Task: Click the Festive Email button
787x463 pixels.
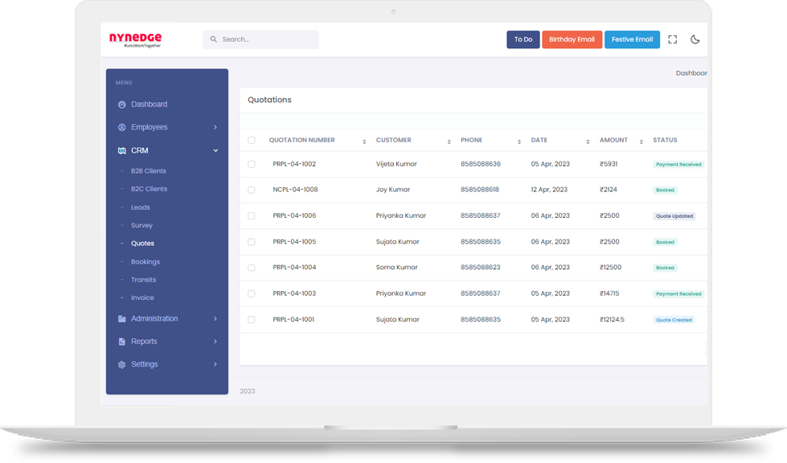Action: [x=632, y=39]
